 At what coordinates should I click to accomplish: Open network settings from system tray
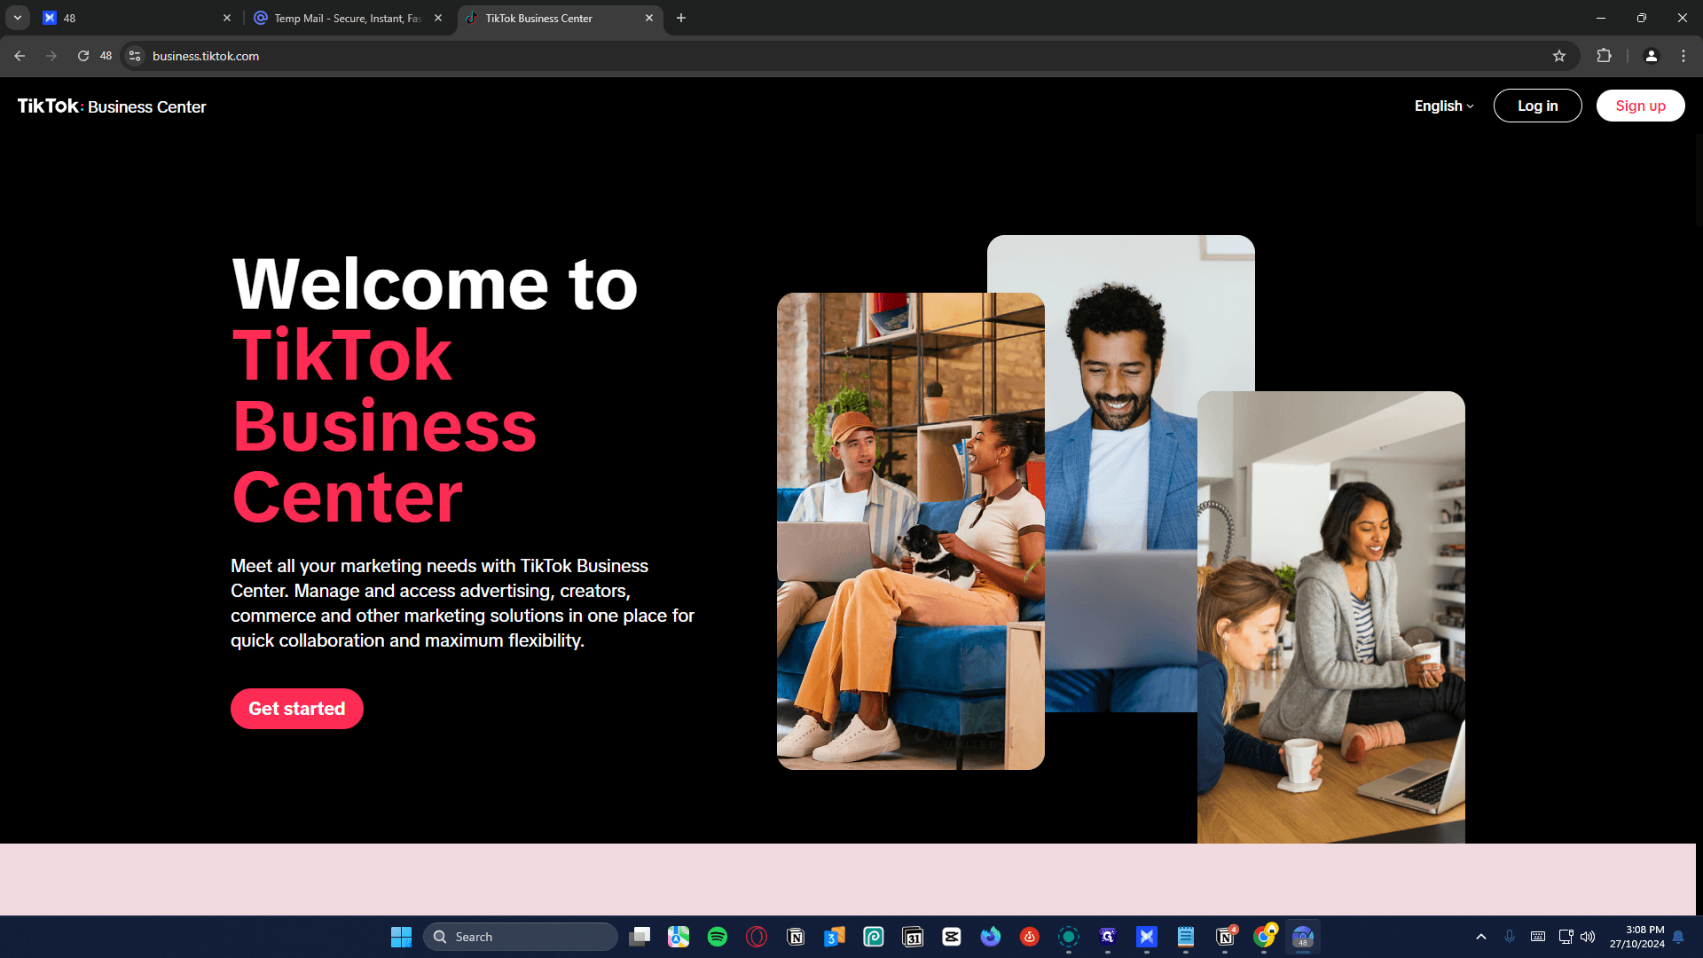1566,937
